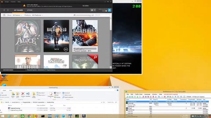Switch to the My Games tab
Viewport: 211px width, 118px height.
(x=18, y=10)
